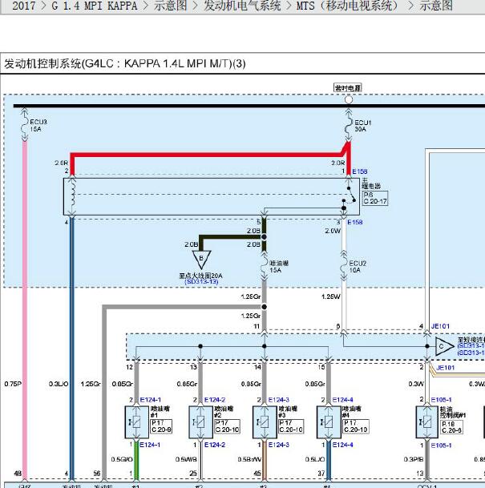Open the MTS（移动电视系统） breadcrumb
The height and width of the screenshot is (488, 485).
pos(348,6)
